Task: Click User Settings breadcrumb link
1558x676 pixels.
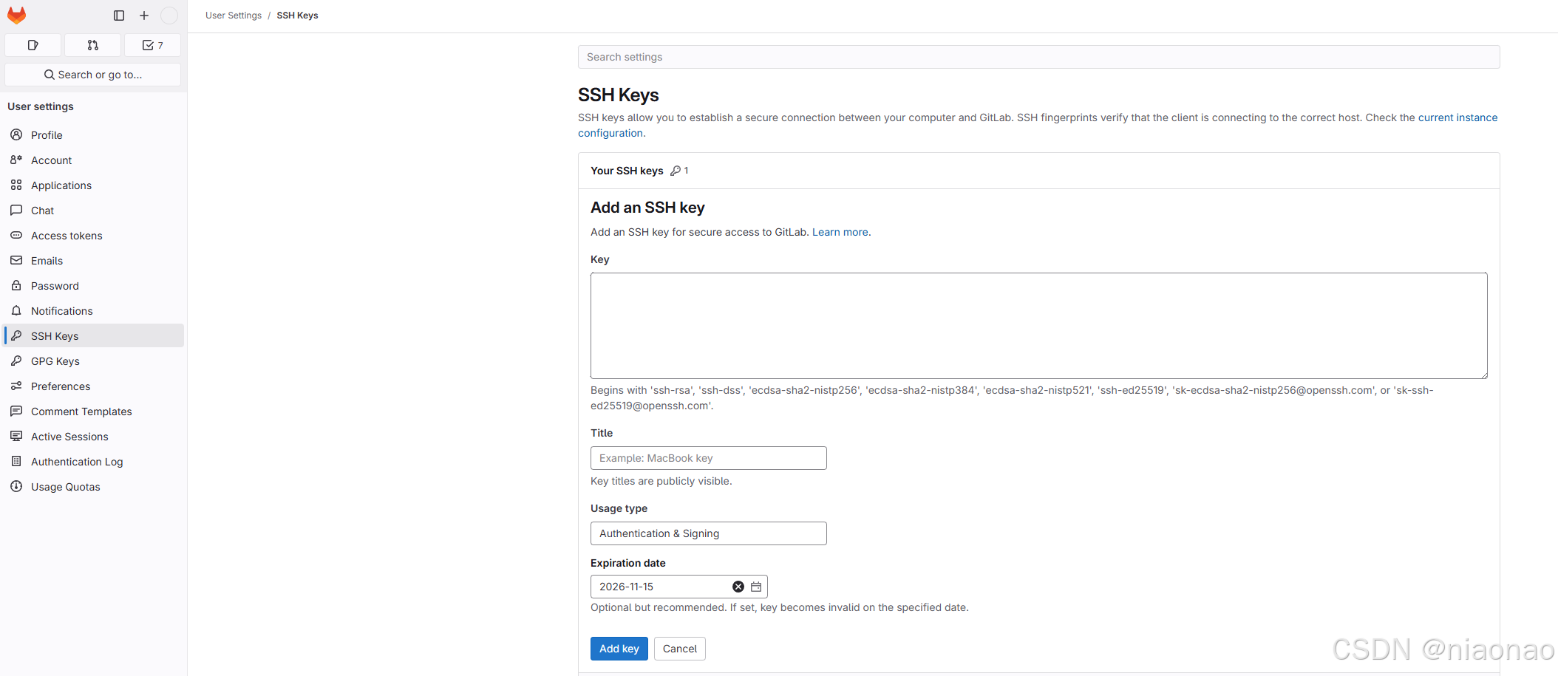Action: coord(234,16)
